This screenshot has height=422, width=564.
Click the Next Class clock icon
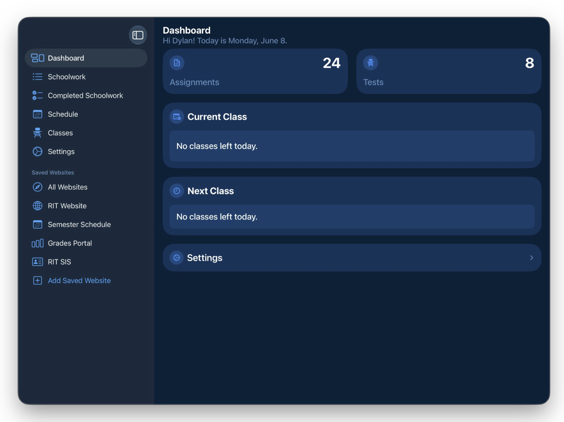pyautogui.click(x=177, y=191)
